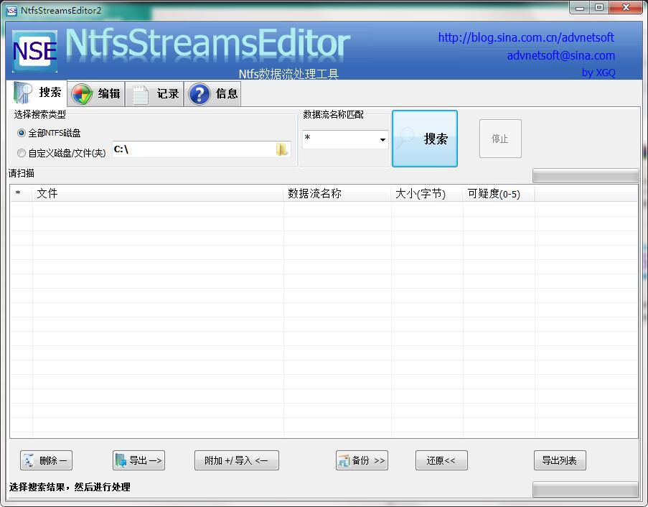Maximize the NtfsStreamsEditor2 window
Screen dimensions: 648x507
pyautogui.click(x=598, y=8)
